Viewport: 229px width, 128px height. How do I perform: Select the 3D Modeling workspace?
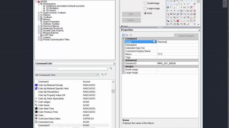coord(52,8)
